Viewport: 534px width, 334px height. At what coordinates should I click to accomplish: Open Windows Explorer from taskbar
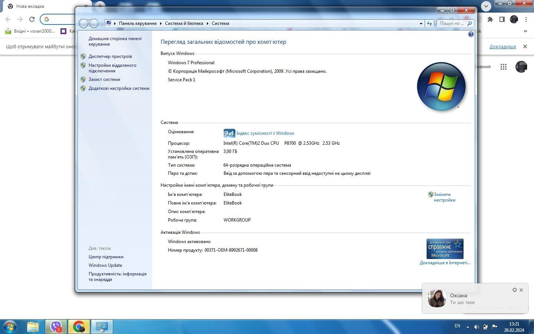pyautogui.click(x=33, y=327)
